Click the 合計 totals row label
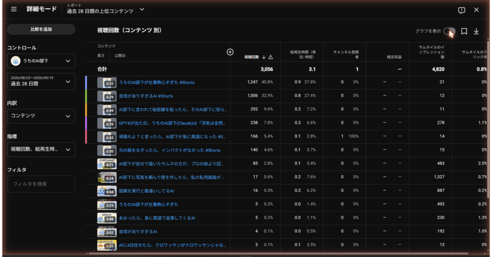Screen dimensions: 492x257 click(102, 69)
